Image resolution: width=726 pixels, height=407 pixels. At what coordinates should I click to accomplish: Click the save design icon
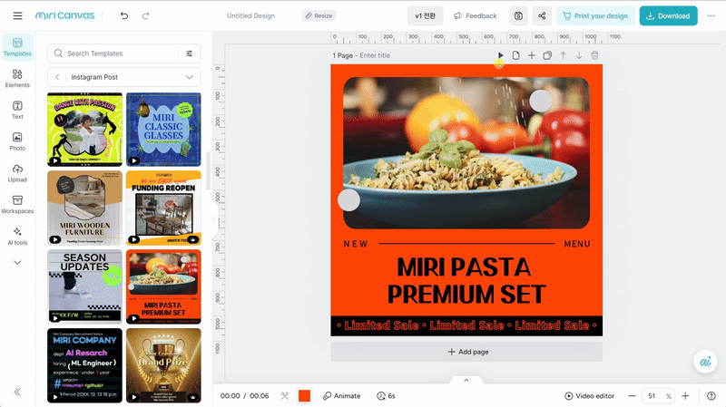tap(517, 15)
